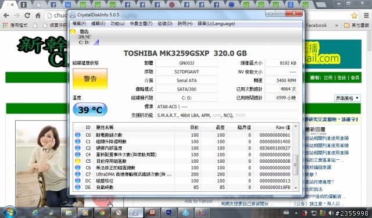The height and width of the screenshot is (218, 372).
Task: Open Internet Explorer from the taskbar
Action: (35, 213)
